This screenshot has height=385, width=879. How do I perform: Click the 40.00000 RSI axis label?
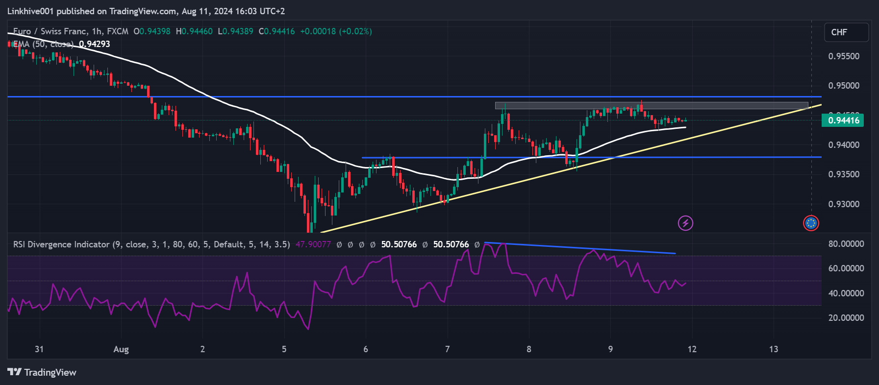[846, 293]
